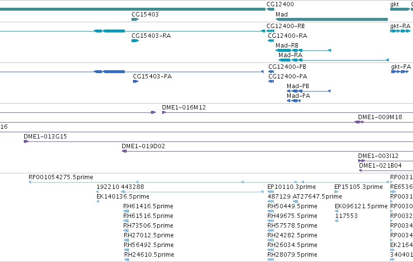Click the Mad-PB protein glyph
Screen dimensions: 413x262
pyautogui.click(x=309, y=91)
